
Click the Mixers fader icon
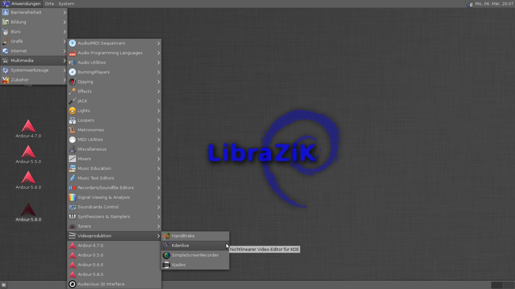pos(72,159)
